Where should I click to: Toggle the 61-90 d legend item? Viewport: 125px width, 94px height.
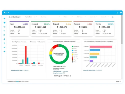pyautogui.click(x=74, y=52)
